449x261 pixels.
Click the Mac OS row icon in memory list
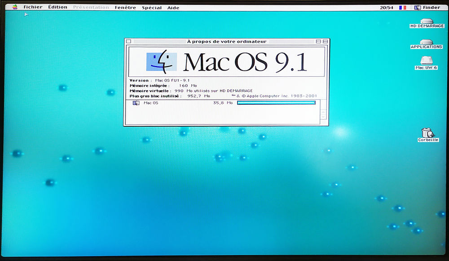pyautogui.click(x=136, y=103)
